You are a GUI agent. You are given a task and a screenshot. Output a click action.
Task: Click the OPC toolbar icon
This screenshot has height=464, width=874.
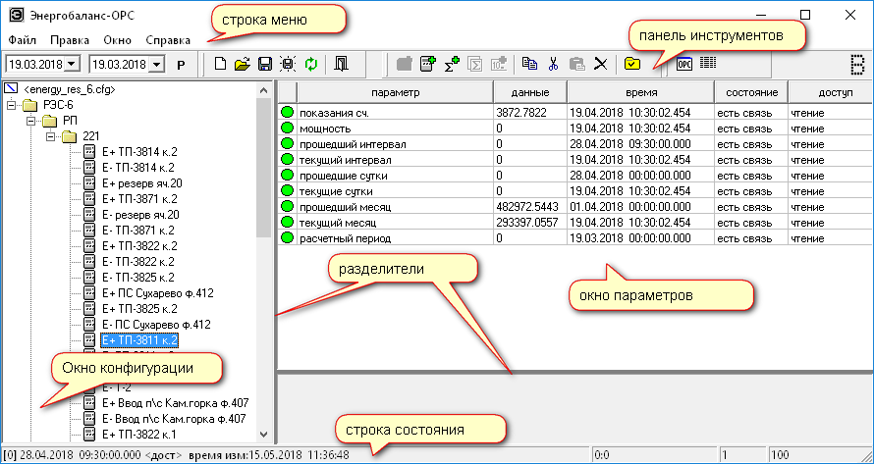(684, 64)
